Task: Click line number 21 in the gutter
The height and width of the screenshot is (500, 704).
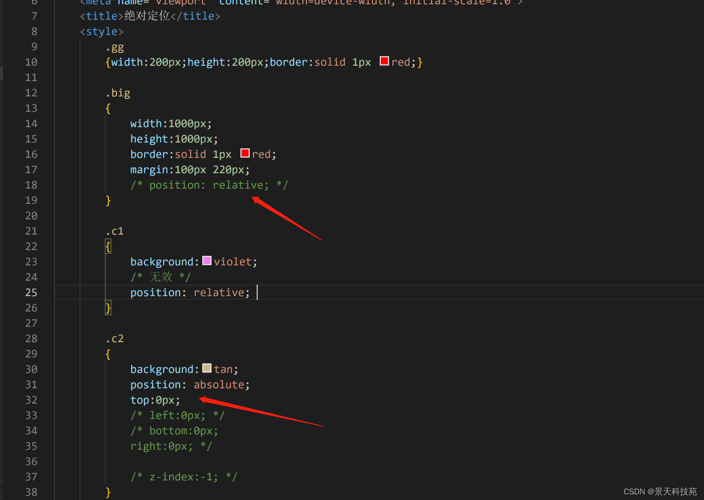Action: pos(31,231)
